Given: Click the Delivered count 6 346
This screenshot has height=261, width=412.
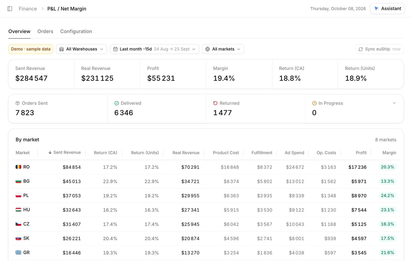Looking at the screenshot, I should click(x=124, y=113).
